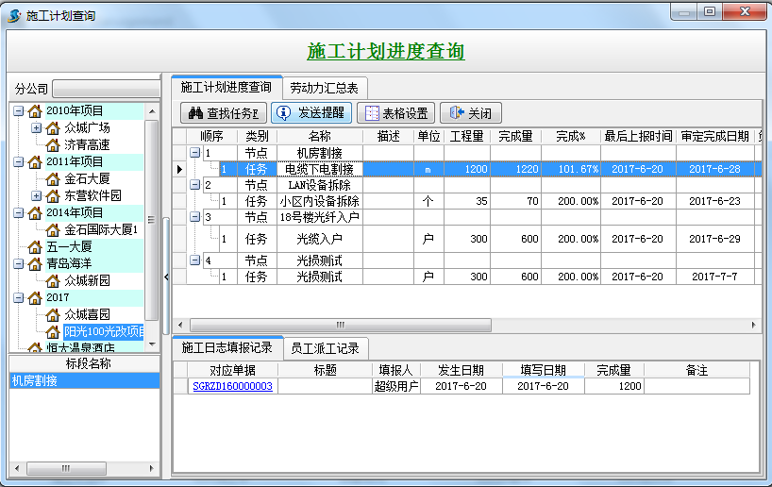Open document link SGRZD160000003

coord(232,386)
